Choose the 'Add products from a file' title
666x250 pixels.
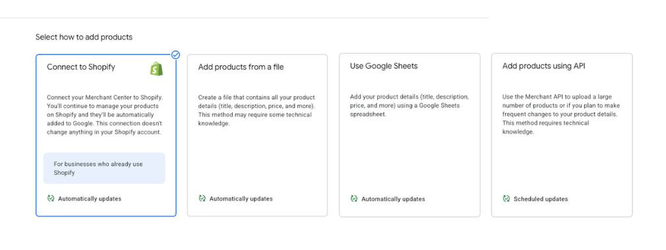(x=241, y=67)
